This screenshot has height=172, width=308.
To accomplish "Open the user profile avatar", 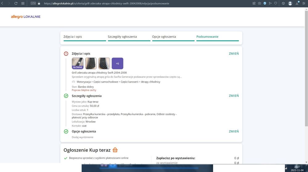I will [290, 3].
